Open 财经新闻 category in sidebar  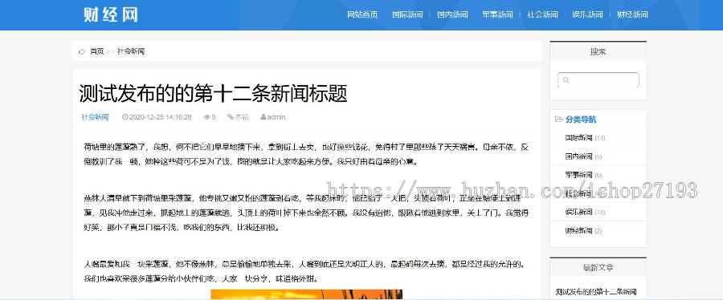click(x=578, y=230)
